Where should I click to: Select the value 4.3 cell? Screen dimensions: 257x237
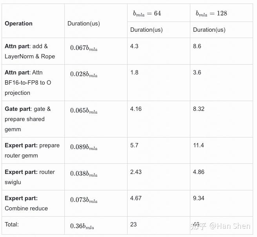[159, 51]
